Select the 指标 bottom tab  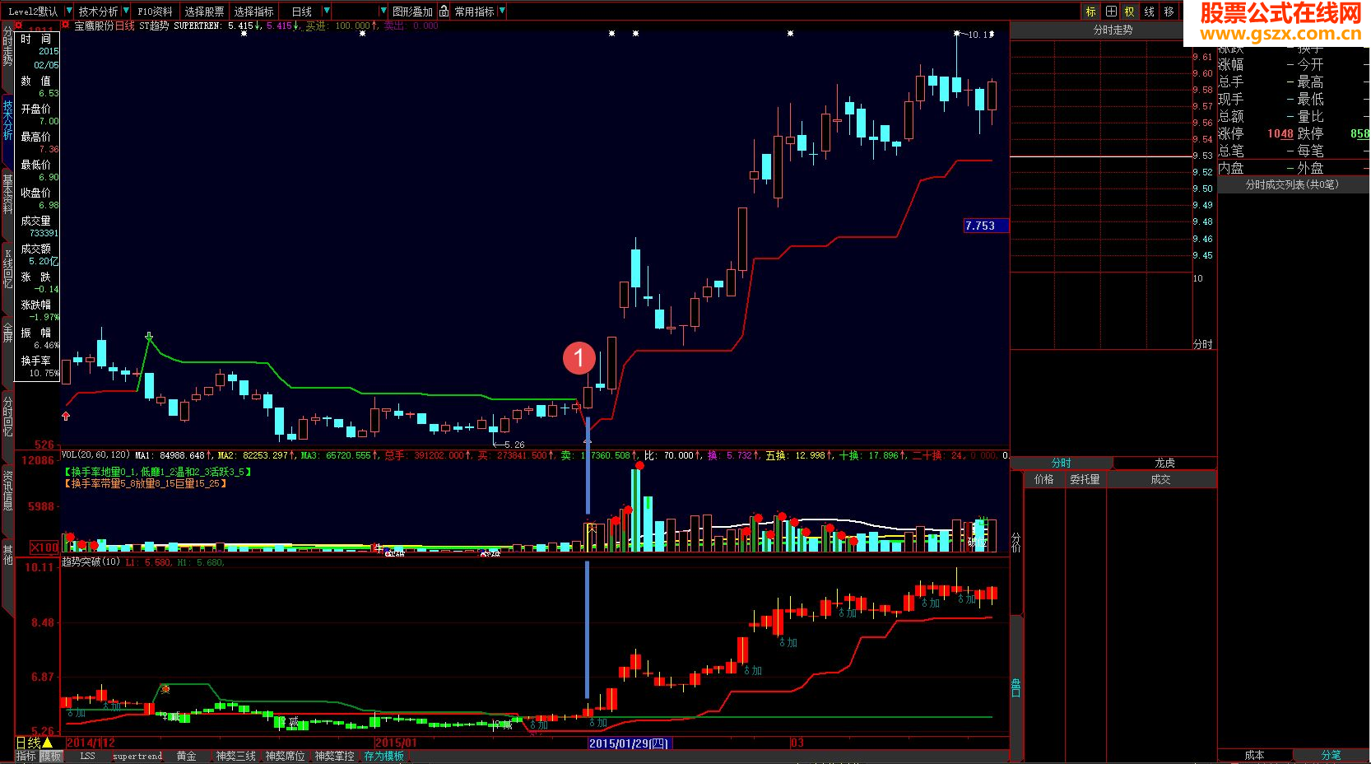click(26, 756)
